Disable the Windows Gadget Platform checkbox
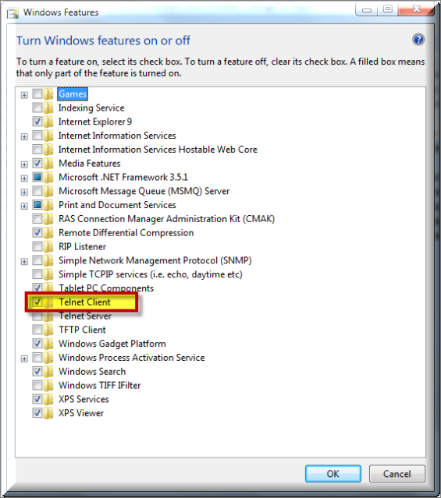Screen dimensions: 441x498 (37, 344)
